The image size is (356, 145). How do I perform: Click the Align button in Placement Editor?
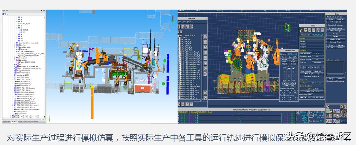click(x=293, y=61)
